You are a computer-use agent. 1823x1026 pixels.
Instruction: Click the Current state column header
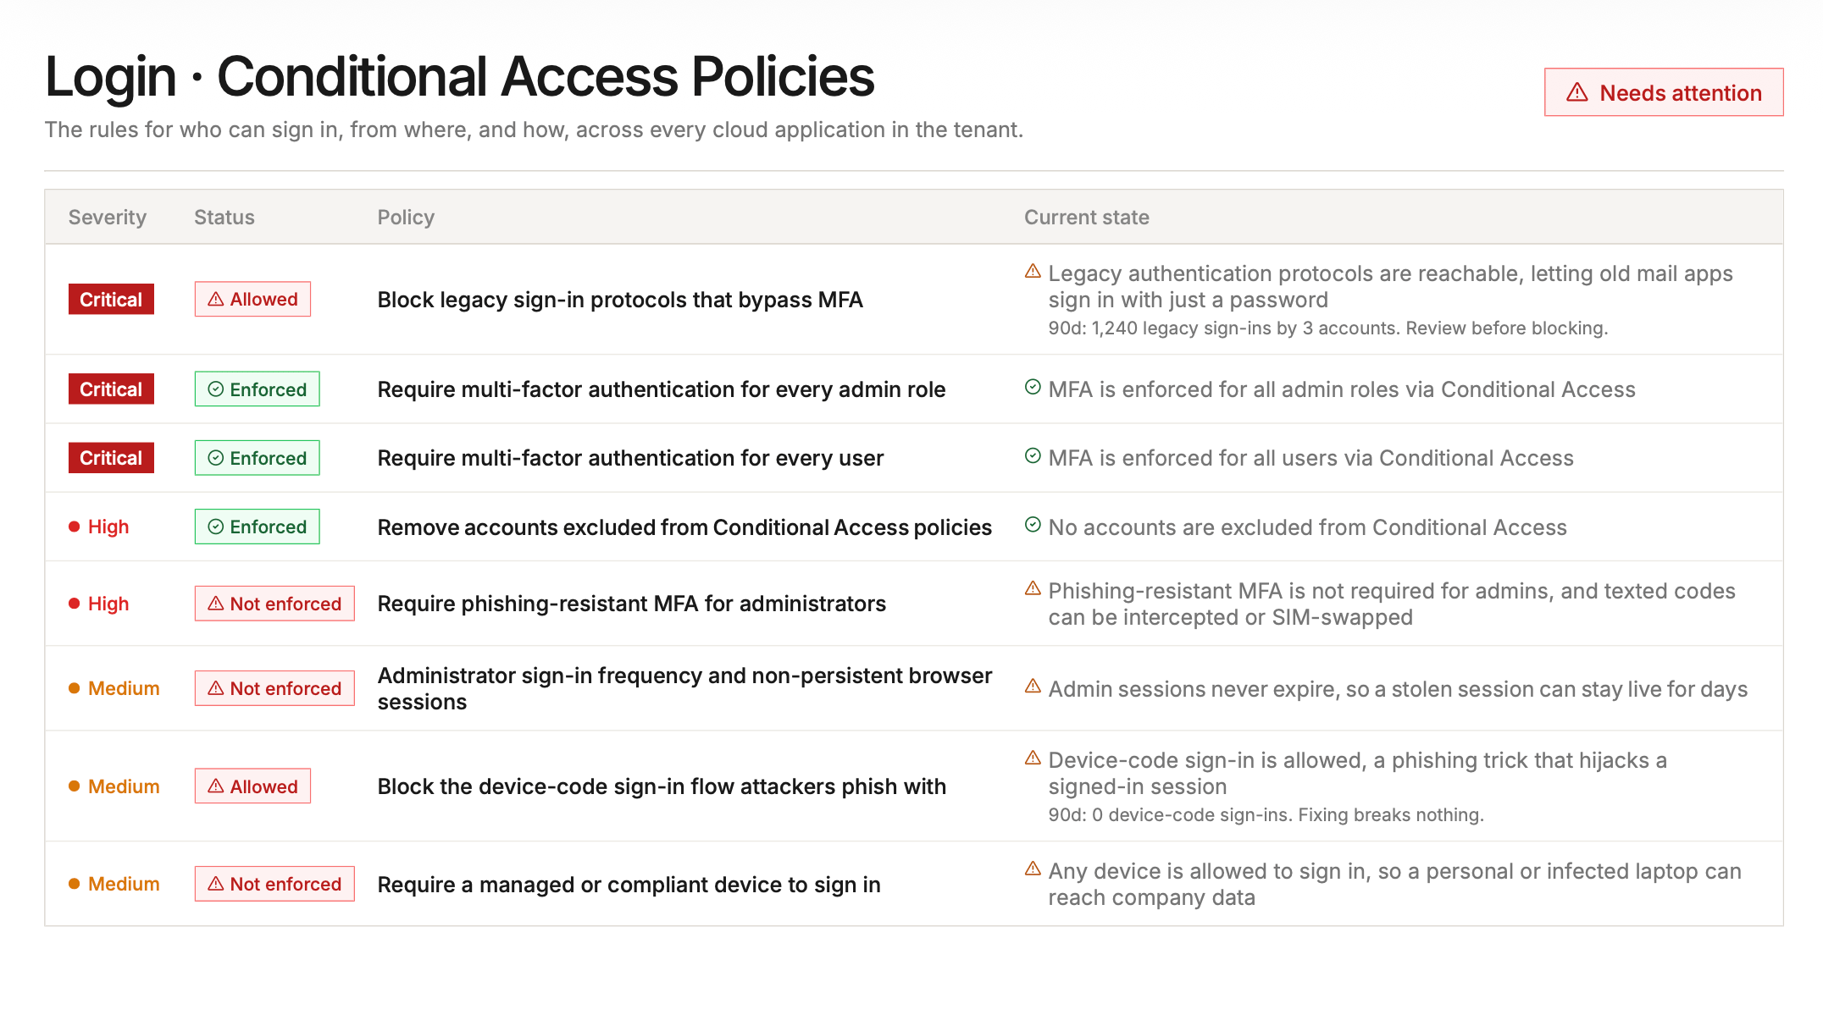coord(1087,218)
